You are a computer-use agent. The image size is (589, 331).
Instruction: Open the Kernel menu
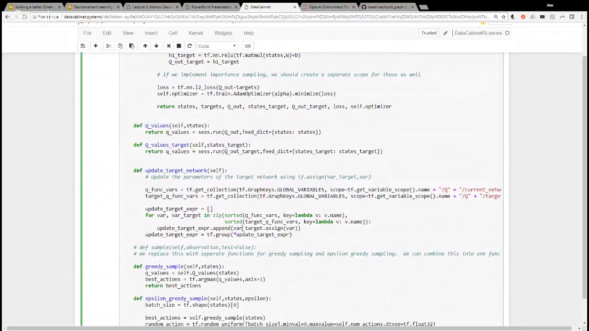[196, 33]
